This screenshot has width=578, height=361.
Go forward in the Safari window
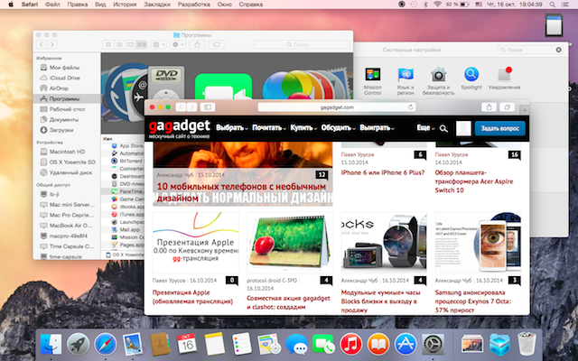click(191, 107)
